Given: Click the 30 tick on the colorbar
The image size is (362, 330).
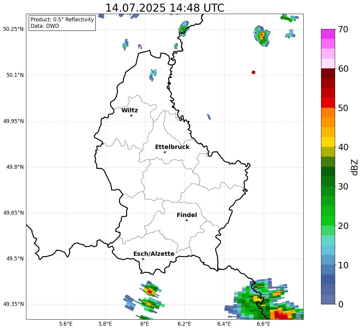Looking at the screenshot, I should [x=343, y=187].
